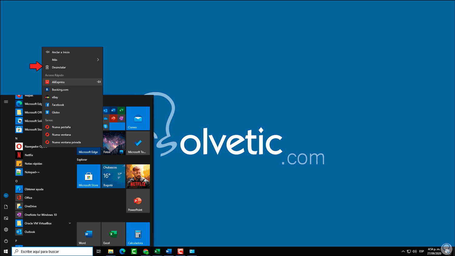Open the Bogotá weather tile
The width and height of the screenshot is (455, 256).
coord(113,176)
